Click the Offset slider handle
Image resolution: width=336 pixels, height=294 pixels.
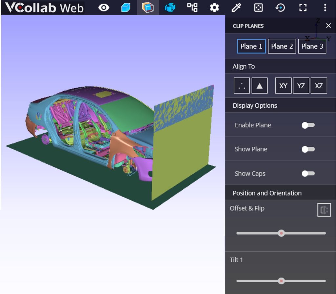pos(281,233)
